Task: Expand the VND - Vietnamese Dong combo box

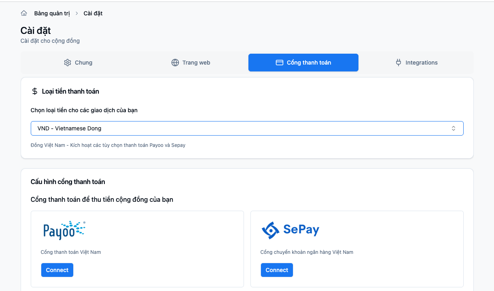Action: point(247,128)
